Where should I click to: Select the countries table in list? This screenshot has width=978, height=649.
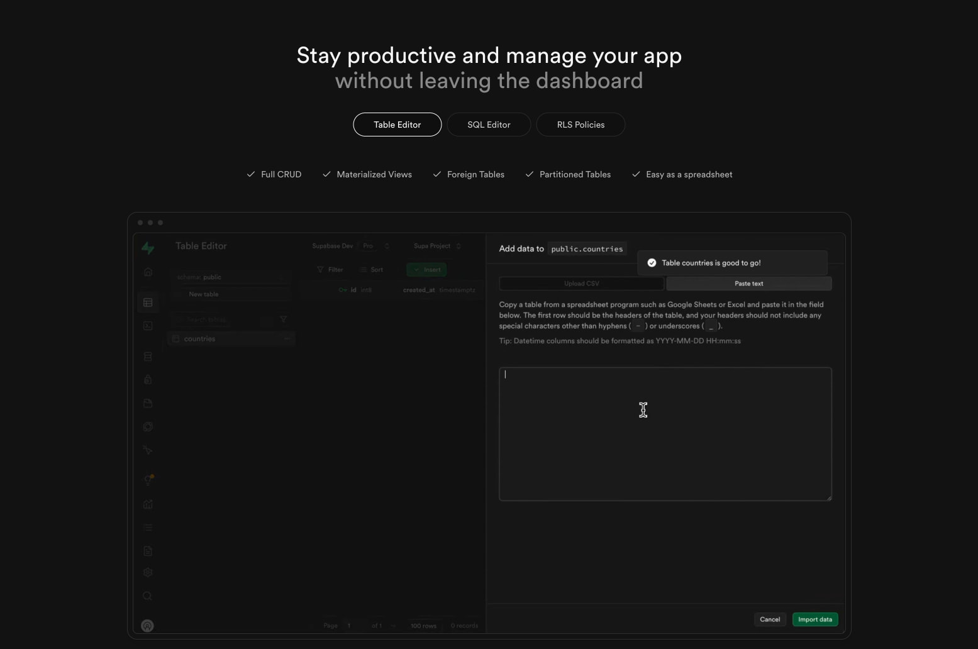[231, 339]
